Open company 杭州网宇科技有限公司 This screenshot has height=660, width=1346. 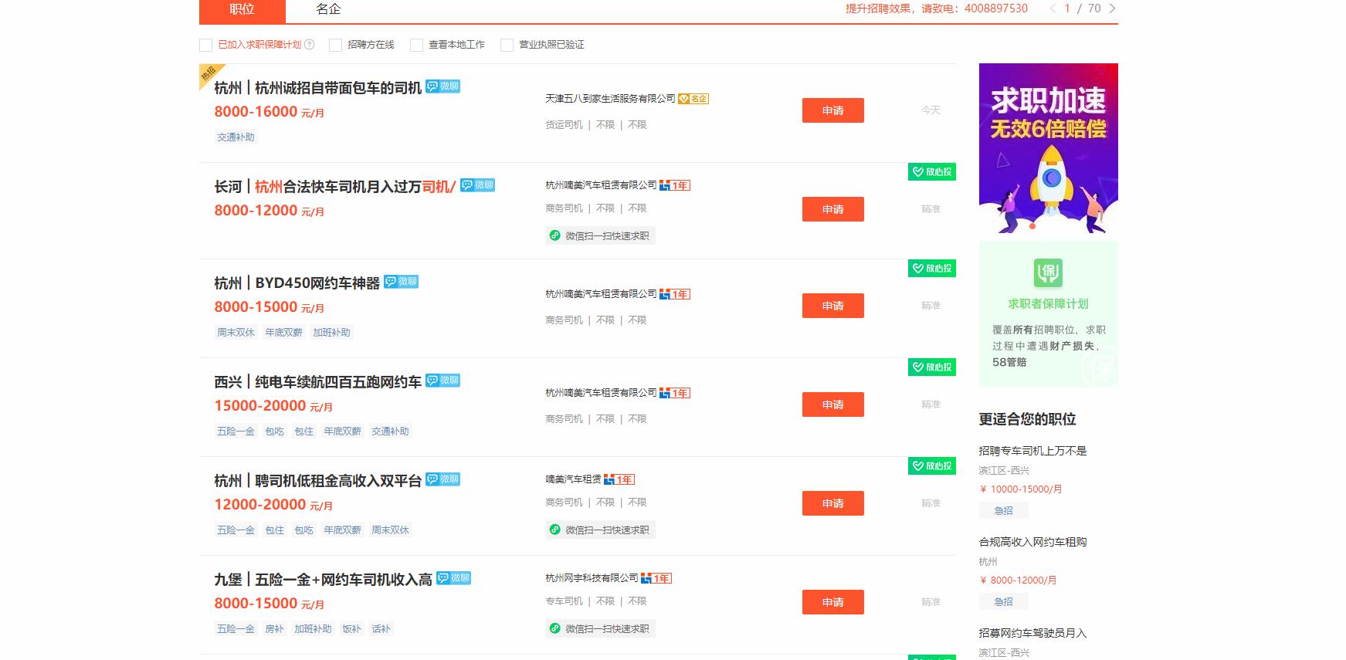coord(592,578)
